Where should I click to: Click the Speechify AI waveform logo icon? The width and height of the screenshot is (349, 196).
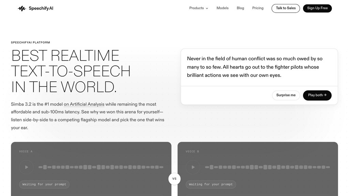pos(22,9)
